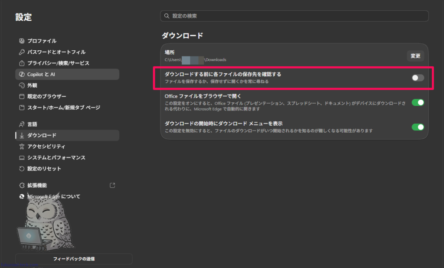Click the download arrow icon in the sidebar
444x268 pixels.
22,135
